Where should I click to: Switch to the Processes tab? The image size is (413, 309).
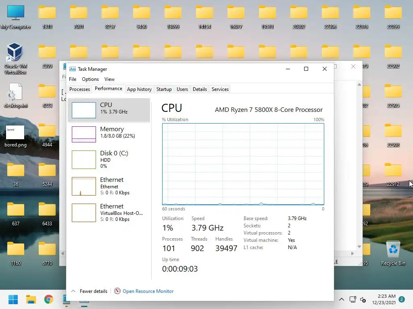(79, 89)
